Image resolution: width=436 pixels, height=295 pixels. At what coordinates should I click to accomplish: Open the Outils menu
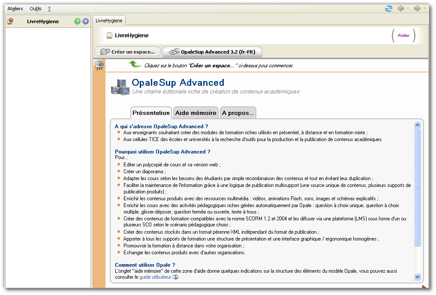[36, 9]
